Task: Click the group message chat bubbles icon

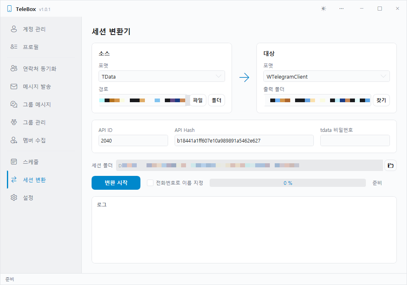Action: tap(14, 104)
